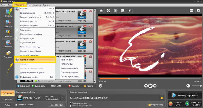Screen dimensions: 203x108
Task: Open the Справка menu
Action: (46, 5)
